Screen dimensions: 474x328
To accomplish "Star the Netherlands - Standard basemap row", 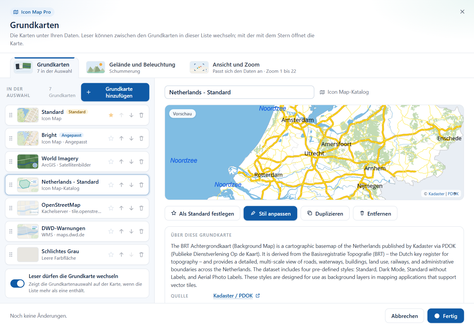I will click(111, 185).
